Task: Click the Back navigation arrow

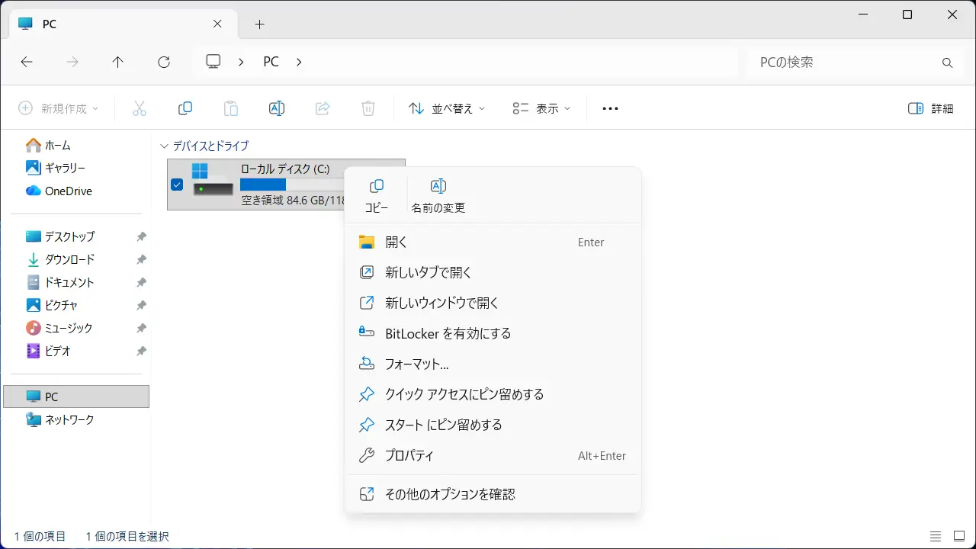Action: (27, 63)
